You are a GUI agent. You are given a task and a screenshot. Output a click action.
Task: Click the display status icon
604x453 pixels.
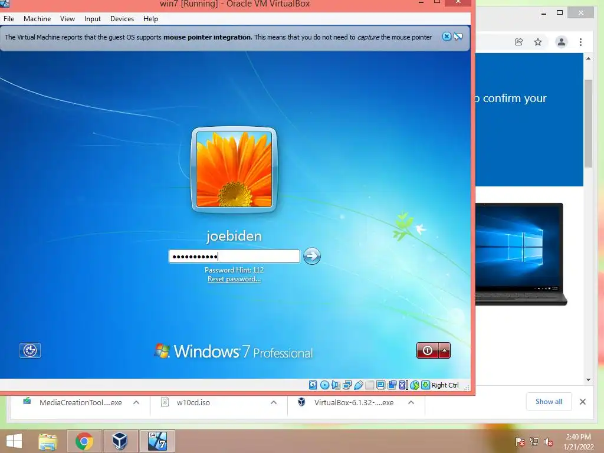[x=380, y=385]
